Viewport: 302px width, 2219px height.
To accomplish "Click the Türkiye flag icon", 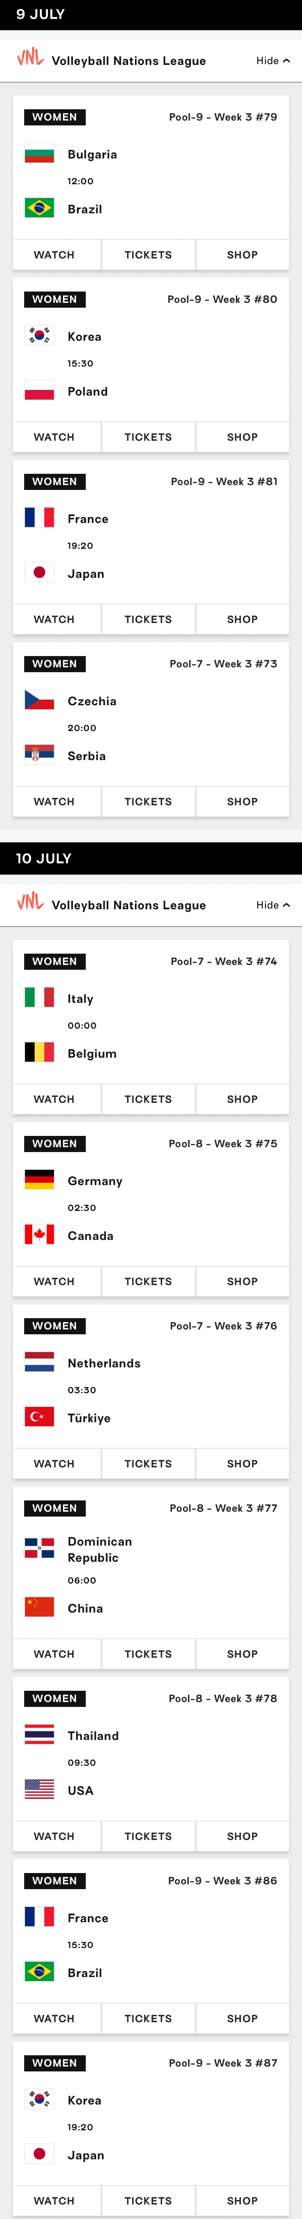I will 39,1417.
